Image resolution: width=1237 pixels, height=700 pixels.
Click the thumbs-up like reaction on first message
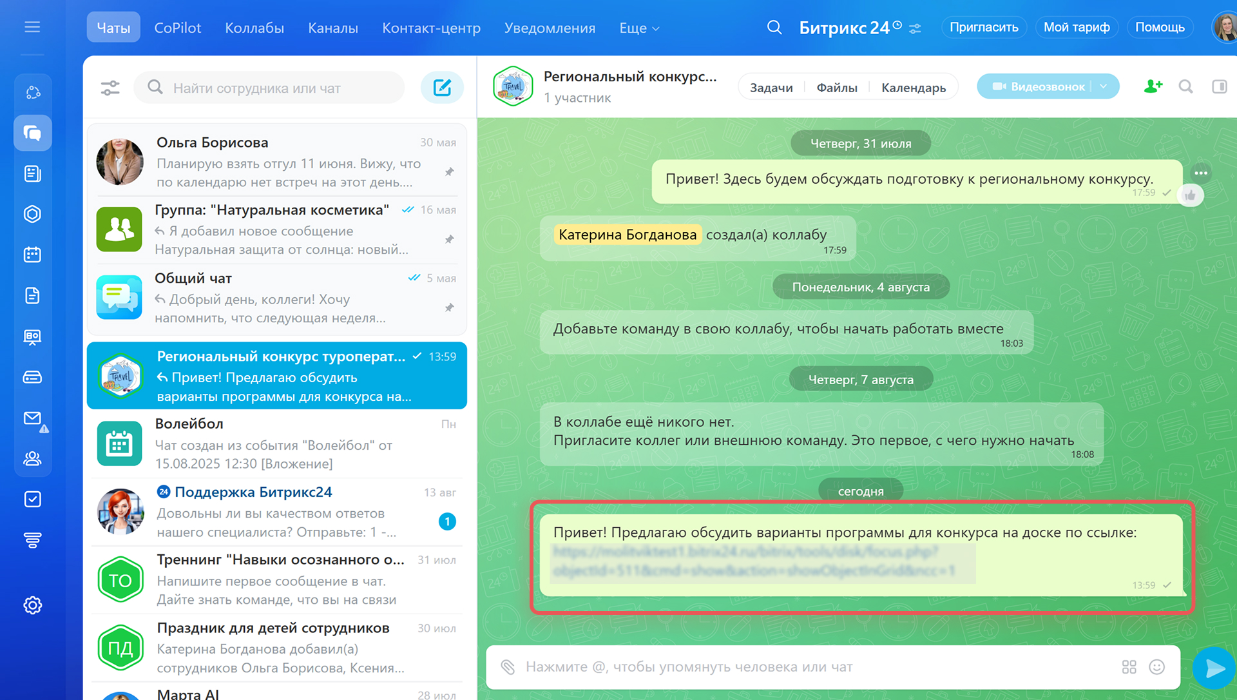click(1190, 195)
